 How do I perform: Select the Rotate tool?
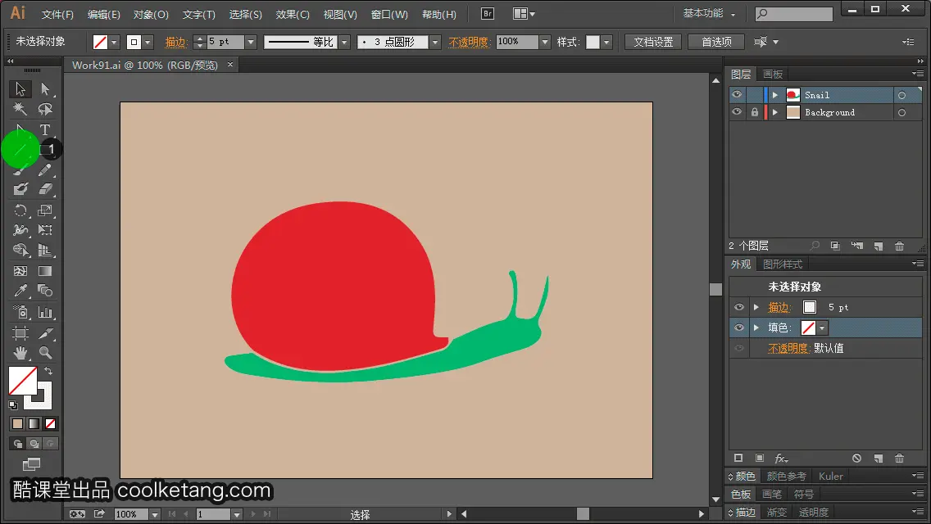pyautogui.click(x=20, y=210)
